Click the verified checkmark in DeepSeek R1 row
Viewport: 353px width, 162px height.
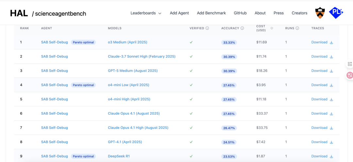pyautogui.click(x=191, y=156)
